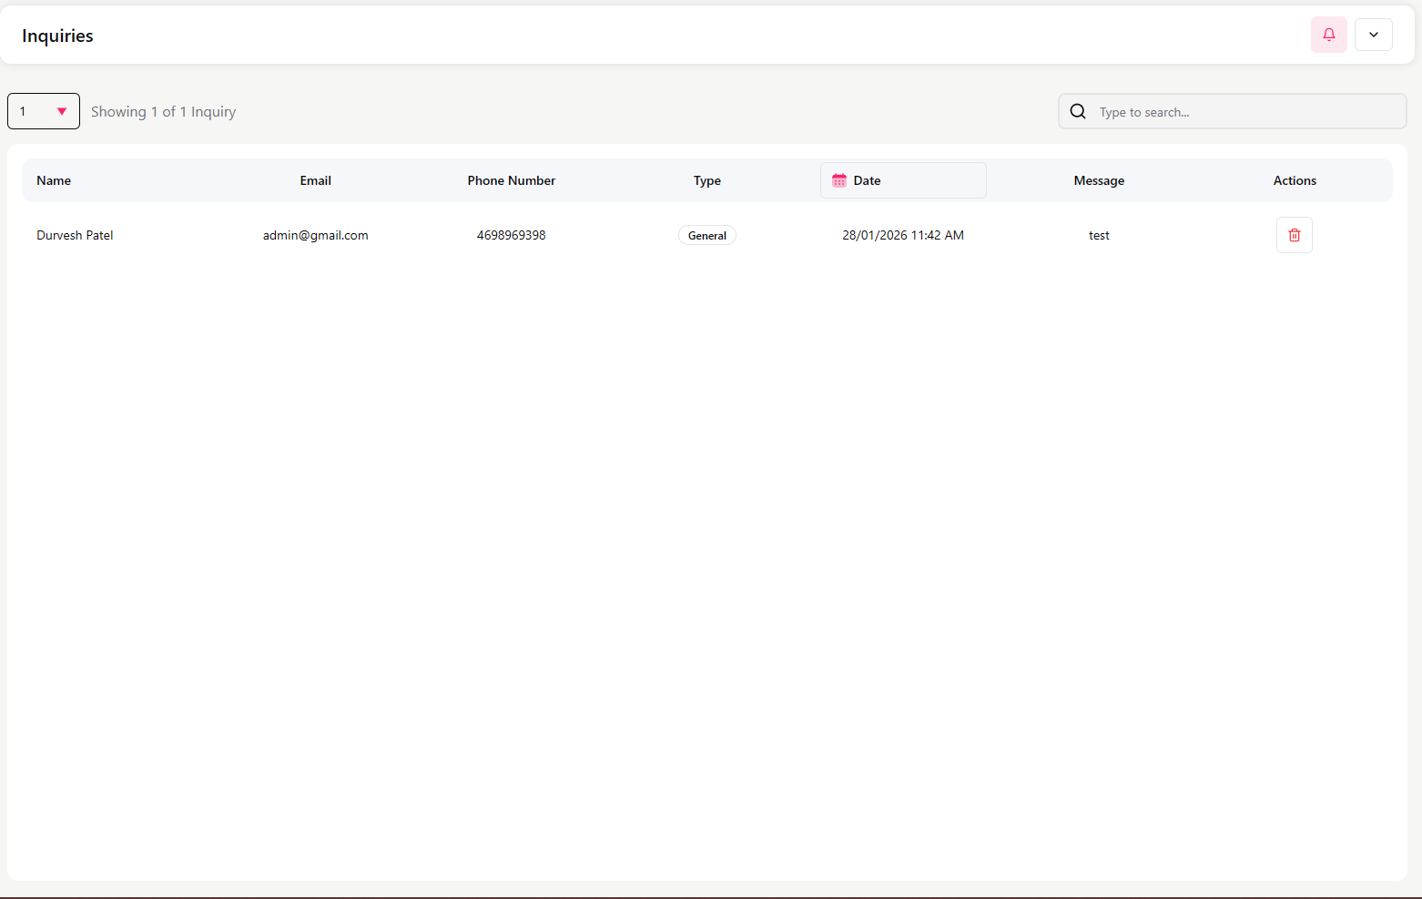
Task: Click the 28/01/2026 11:42 AM date cell
Action: click(x=902, y=235)
